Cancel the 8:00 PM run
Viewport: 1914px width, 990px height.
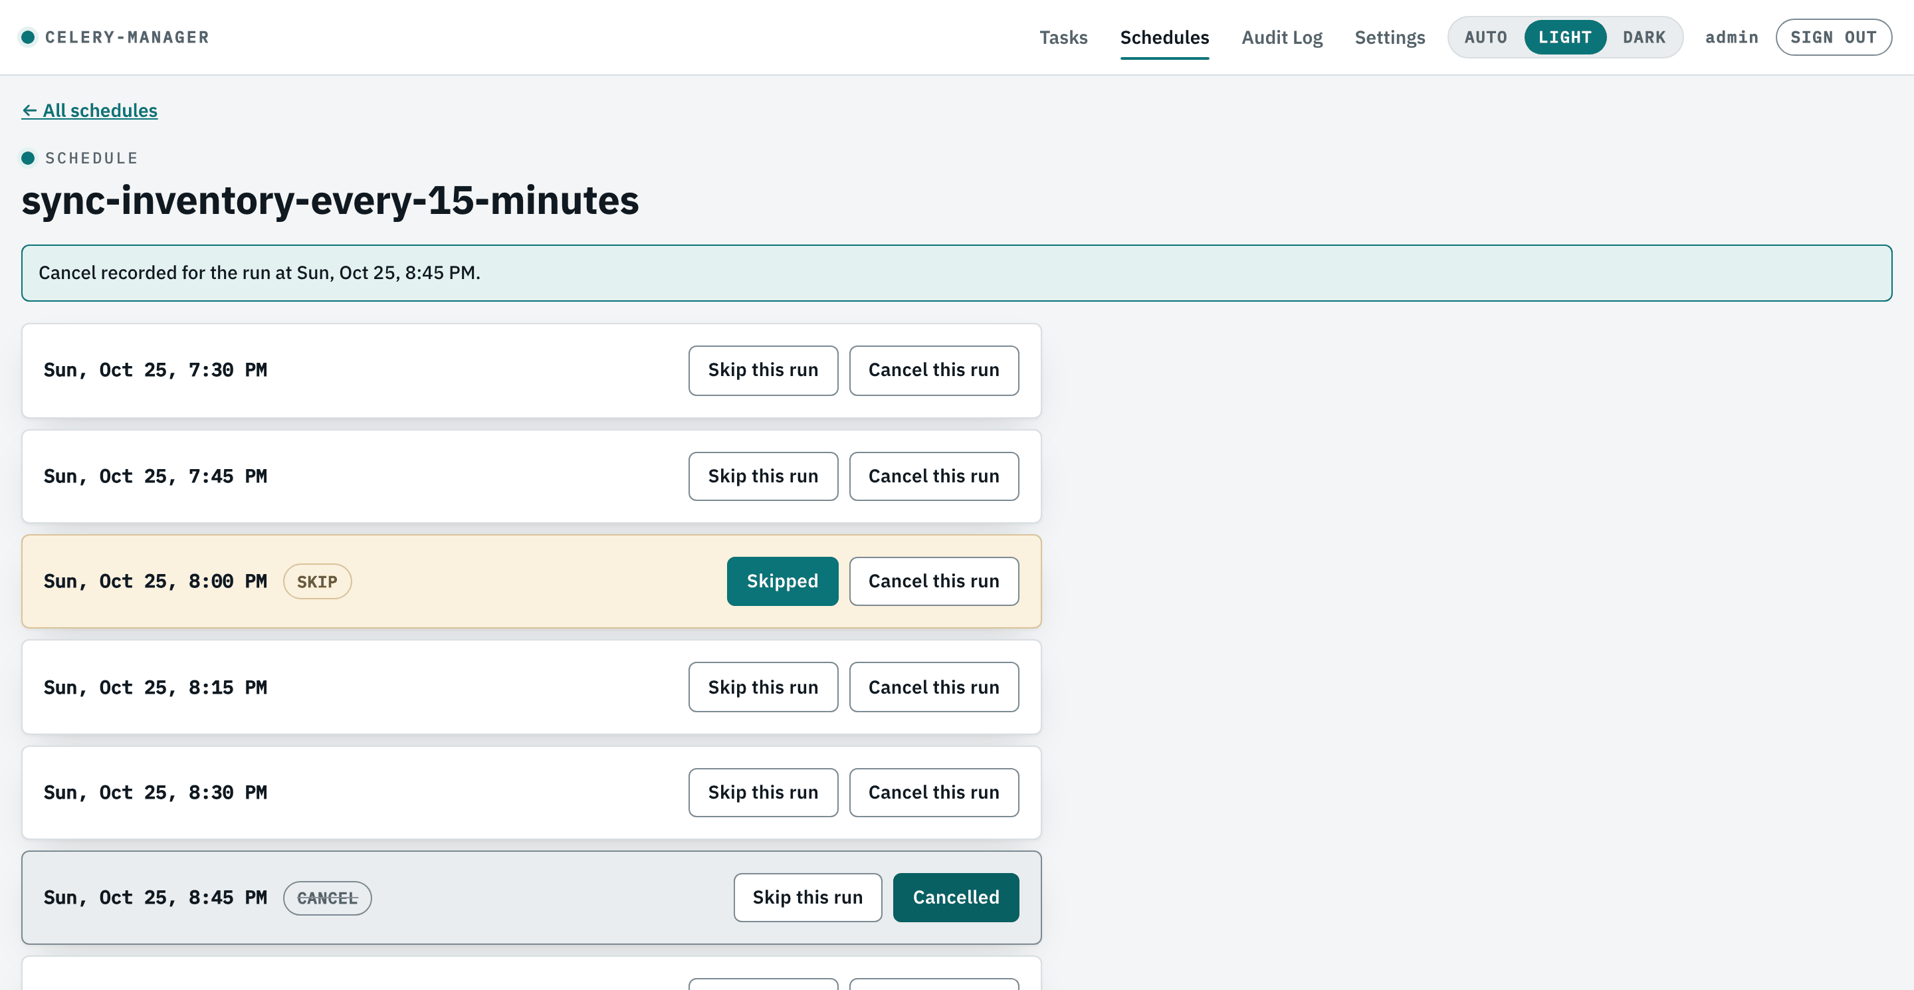click(934, 581)
